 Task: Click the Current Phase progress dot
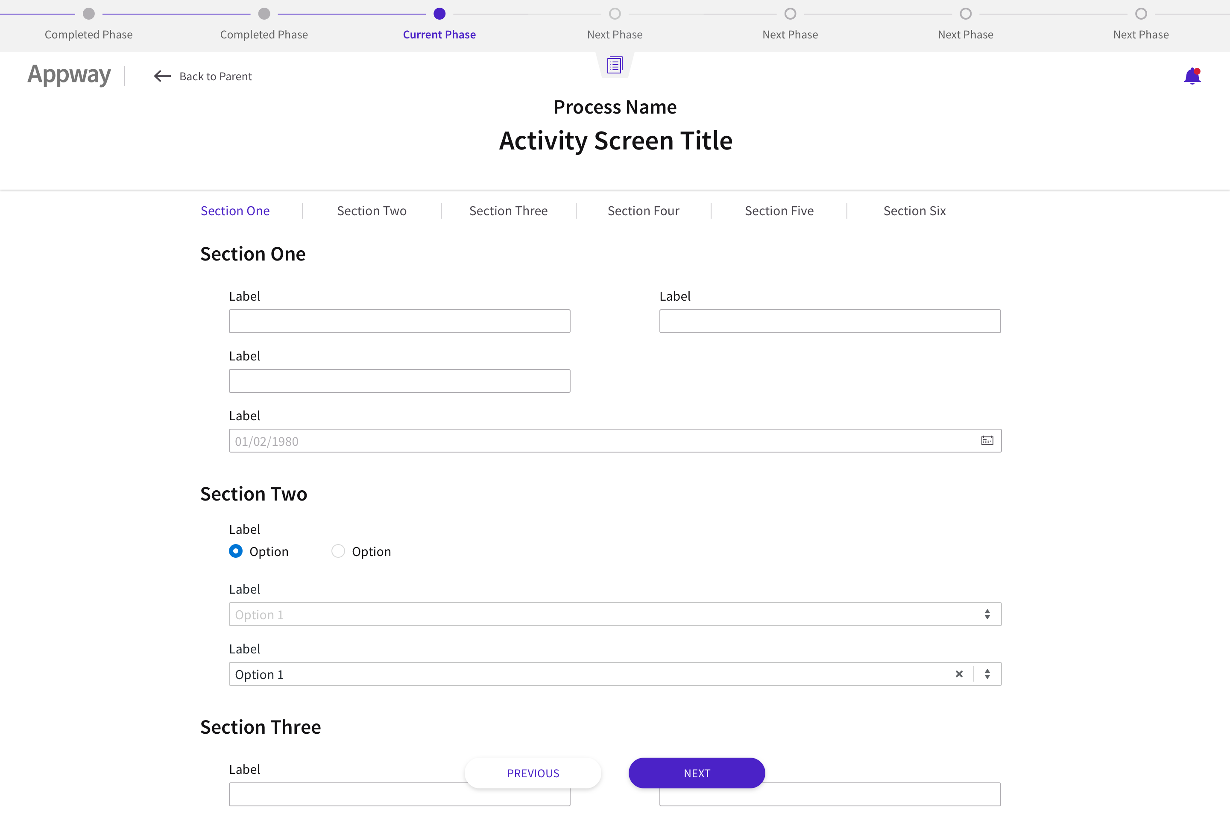439,14
